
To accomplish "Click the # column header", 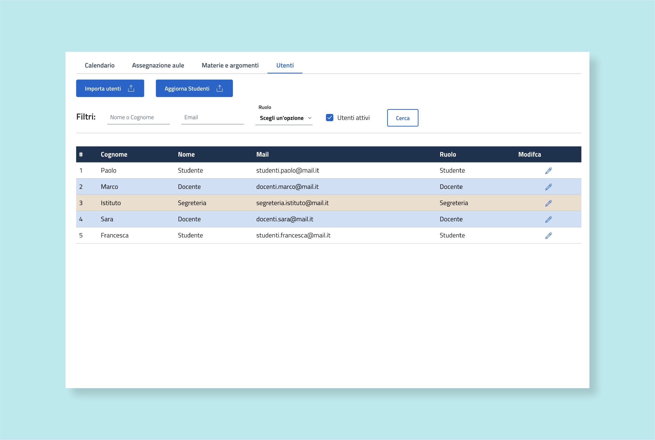I will click(x=81, y=154).
